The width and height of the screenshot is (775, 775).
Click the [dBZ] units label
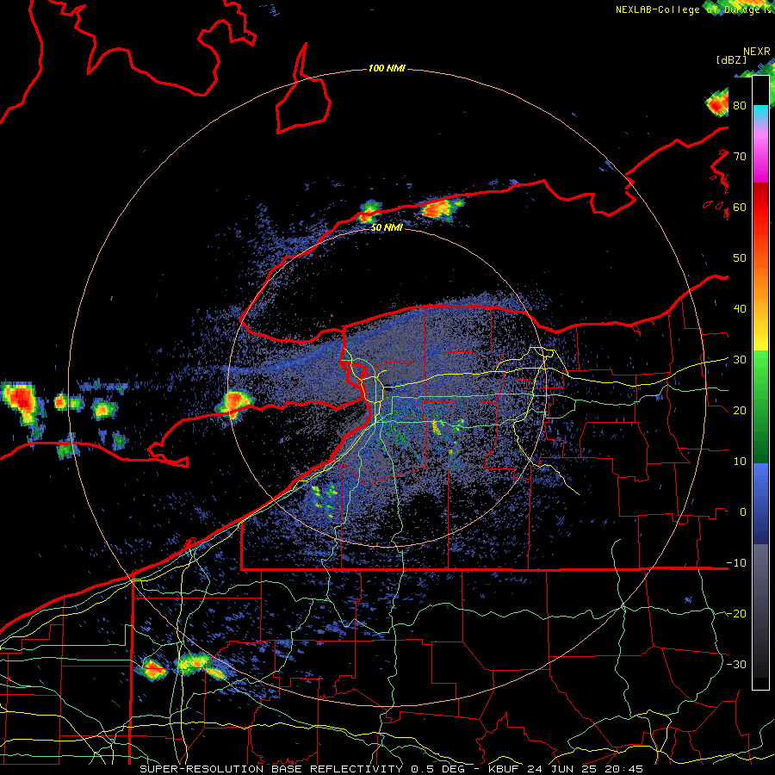pyautogui.click(x=731, y=60)
